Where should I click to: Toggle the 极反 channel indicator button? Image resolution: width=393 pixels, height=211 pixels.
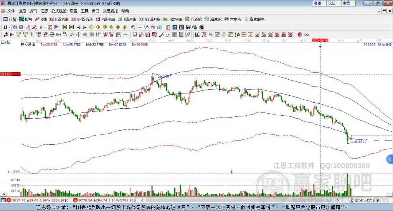click(50, 27)
